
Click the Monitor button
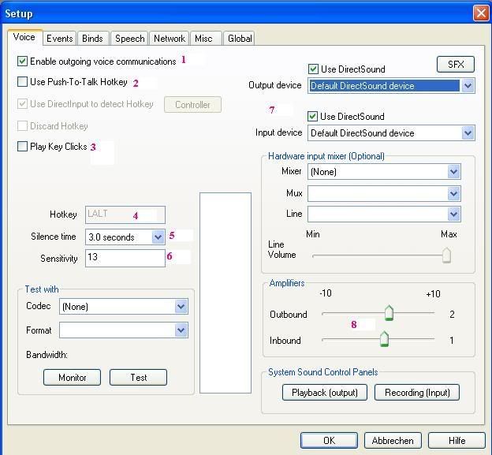(73, 377)
